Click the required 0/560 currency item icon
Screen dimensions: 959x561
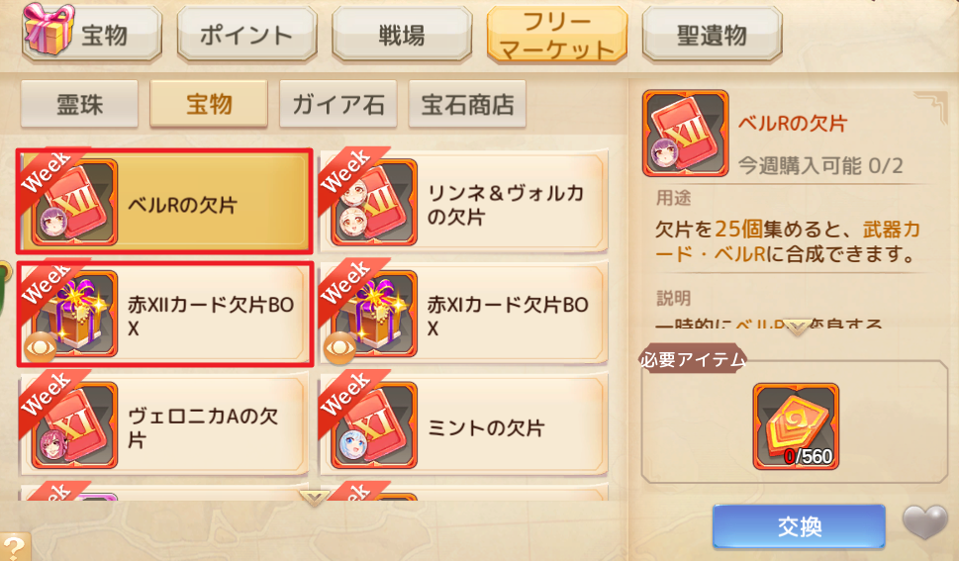tap(796, 426)
